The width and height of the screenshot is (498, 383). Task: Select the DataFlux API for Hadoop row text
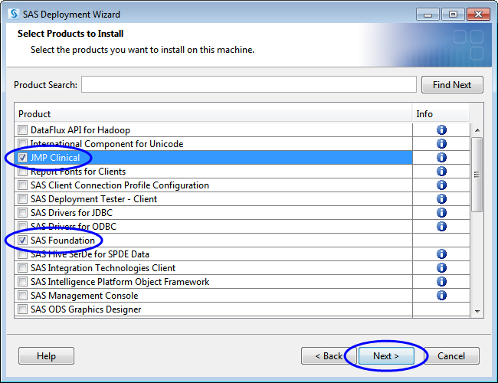coord(80,130)
